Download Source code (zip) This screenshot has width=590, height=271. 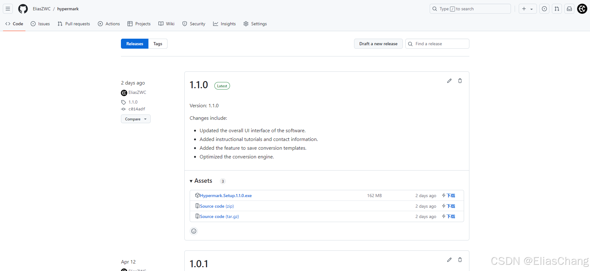click(217, 206)
